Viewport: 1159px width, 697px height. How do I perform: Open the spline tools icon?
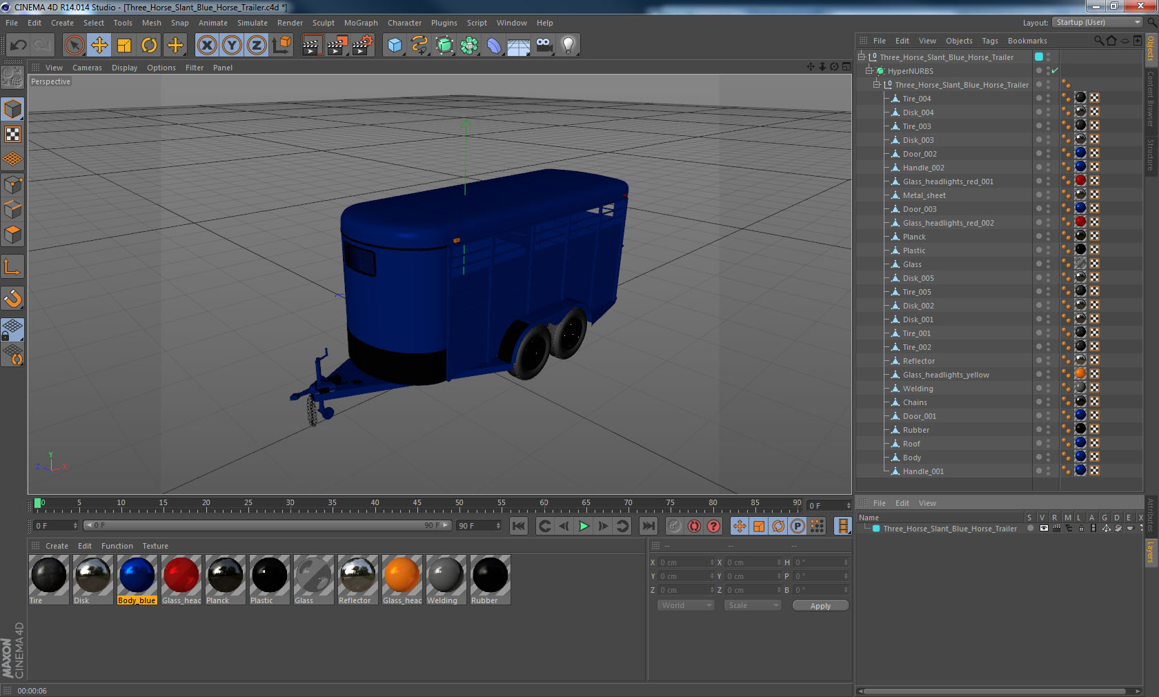coord(419,46)
